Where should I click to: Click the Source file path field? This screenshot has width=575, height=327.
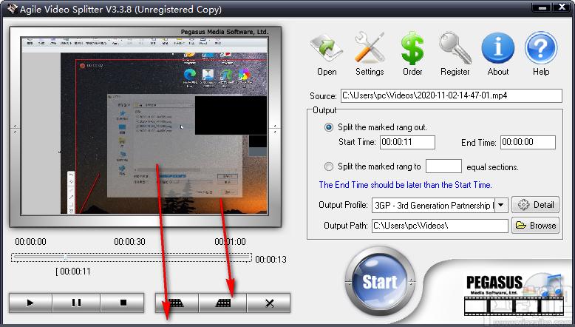pyautogui.click(x=451, y=95)
